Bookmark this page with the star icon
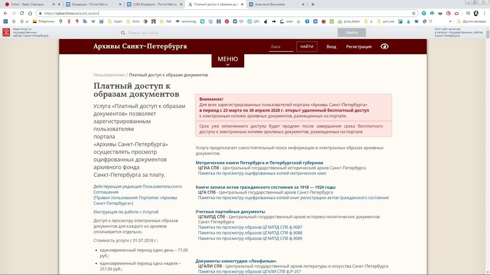This screenshot has width=490, height=275. (x=413, y=13)
